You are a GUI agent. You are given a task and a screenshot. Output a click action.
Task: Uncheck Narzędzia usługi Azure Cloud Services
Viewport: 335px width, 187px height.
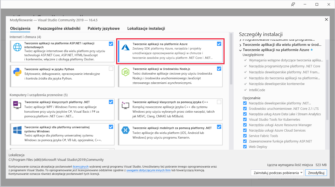point(245,130)
